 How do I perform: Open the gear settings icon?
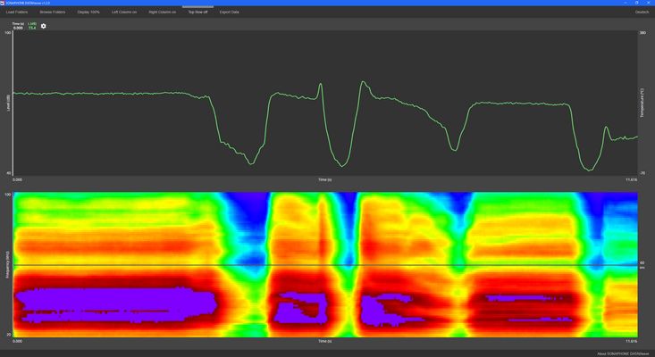pyautogui.click(x=43, y=26)
